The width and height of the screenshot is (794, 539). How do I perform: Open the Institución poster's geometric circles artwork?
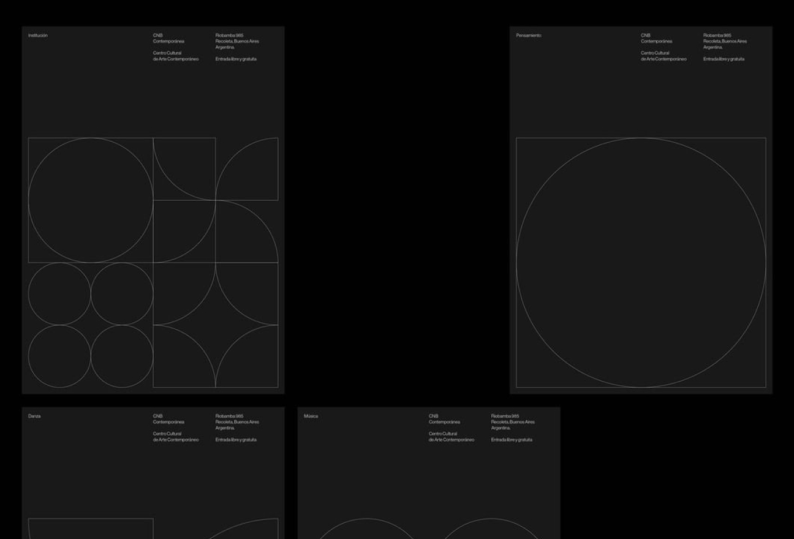[153, 263]
